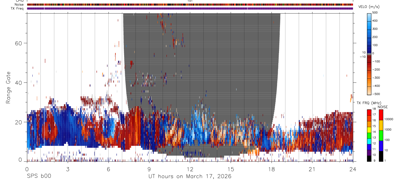Click the pale orange bottom of velocity colorbar
Screen dimensions: 397x183
click(370, 91)
